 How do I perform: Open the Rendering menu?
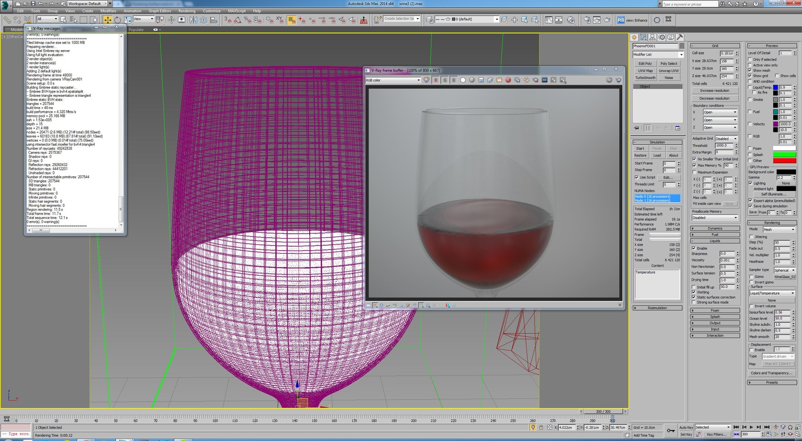pos(187,11)
